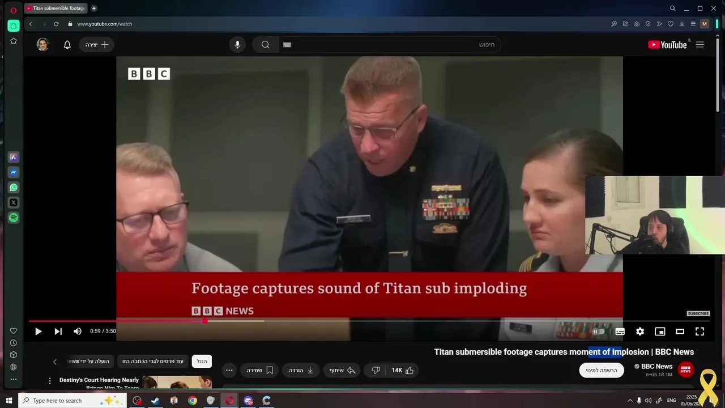Select the עוד פרטים לגבי הכתבה הזו chip
The image size is (725, 408).
pos(153,361)
